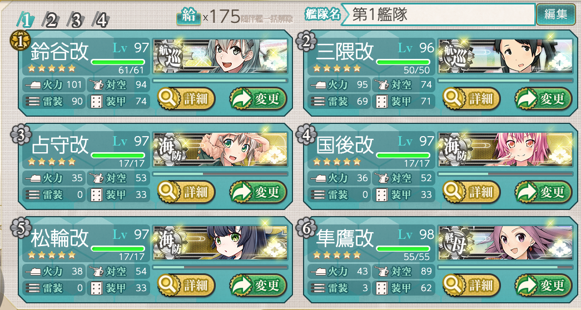Click the 航巡 ship type badge of 鈴谷改

[171, 56]
